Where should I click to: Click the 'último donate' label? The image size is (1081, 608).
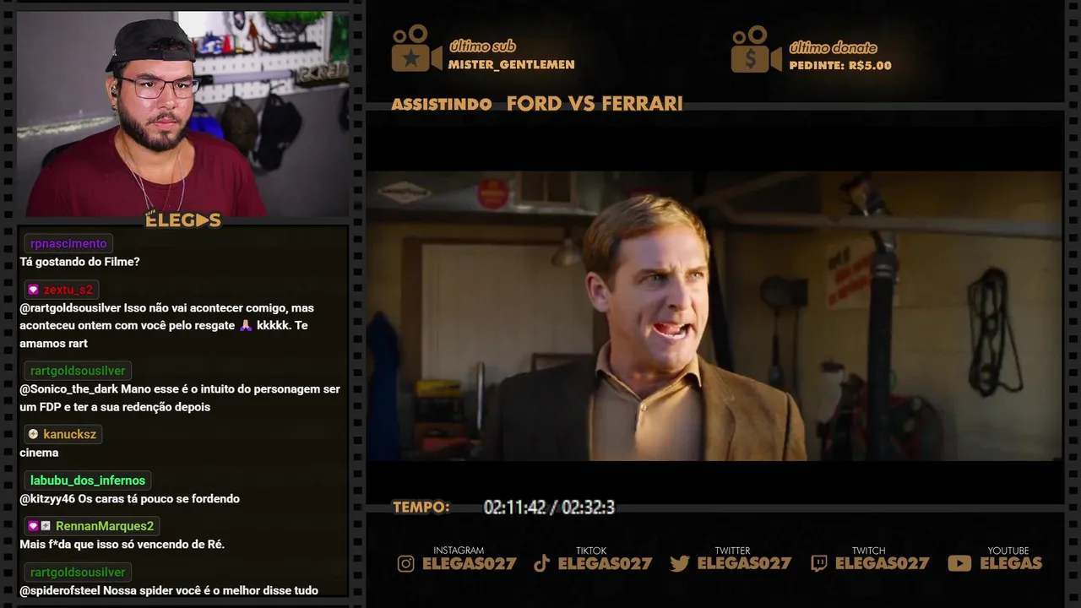pyautogui.click(x=833, y=47)
